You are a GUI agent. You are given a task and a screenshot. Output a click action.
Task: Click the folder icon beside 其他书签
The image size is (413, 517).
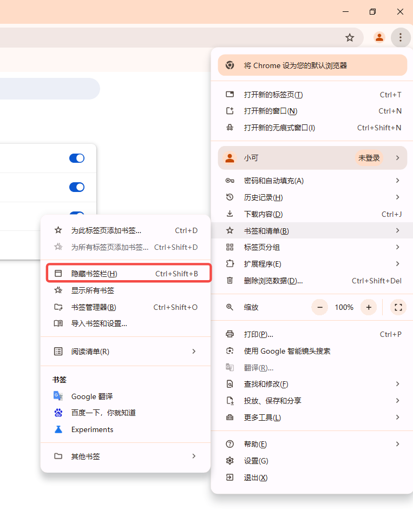(58, 456)
